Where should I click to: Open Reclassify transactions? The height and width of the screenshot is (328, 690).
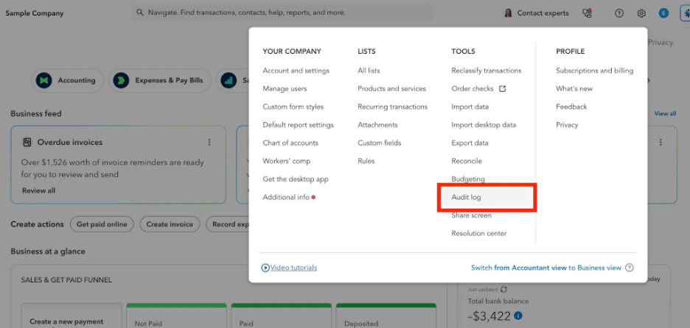(x=487, y=71)
